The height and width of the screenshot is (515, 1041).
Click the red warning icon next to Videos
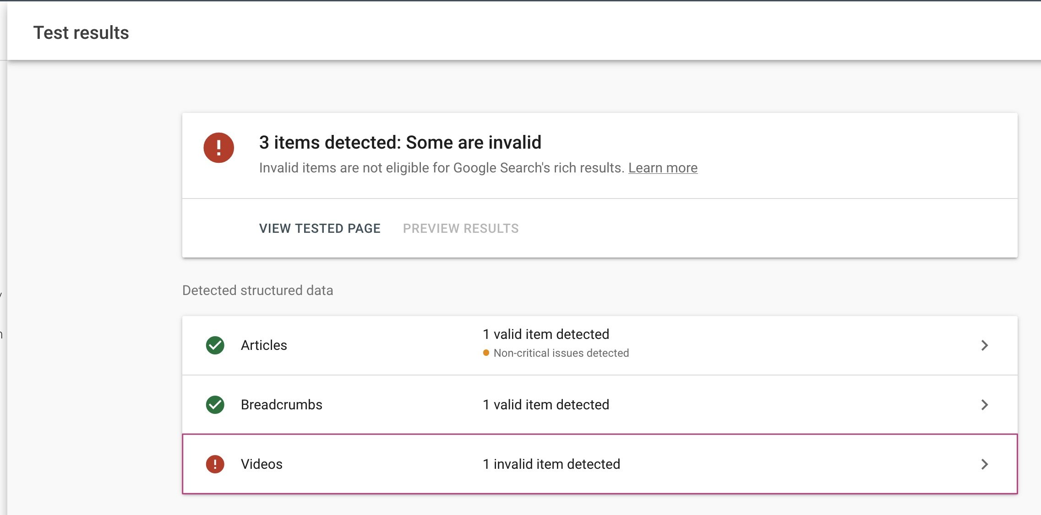215,464
